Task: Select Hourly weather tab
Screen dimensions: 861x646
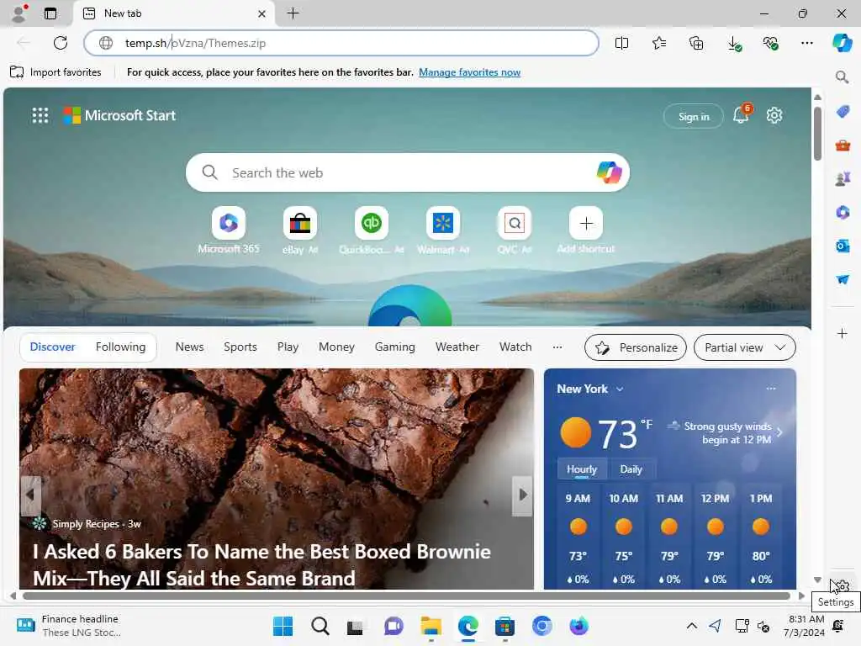Action: [x=582, y=469]
